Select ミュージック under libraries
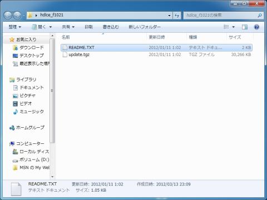This screenshot has height=200, width=267. (32, 112)
